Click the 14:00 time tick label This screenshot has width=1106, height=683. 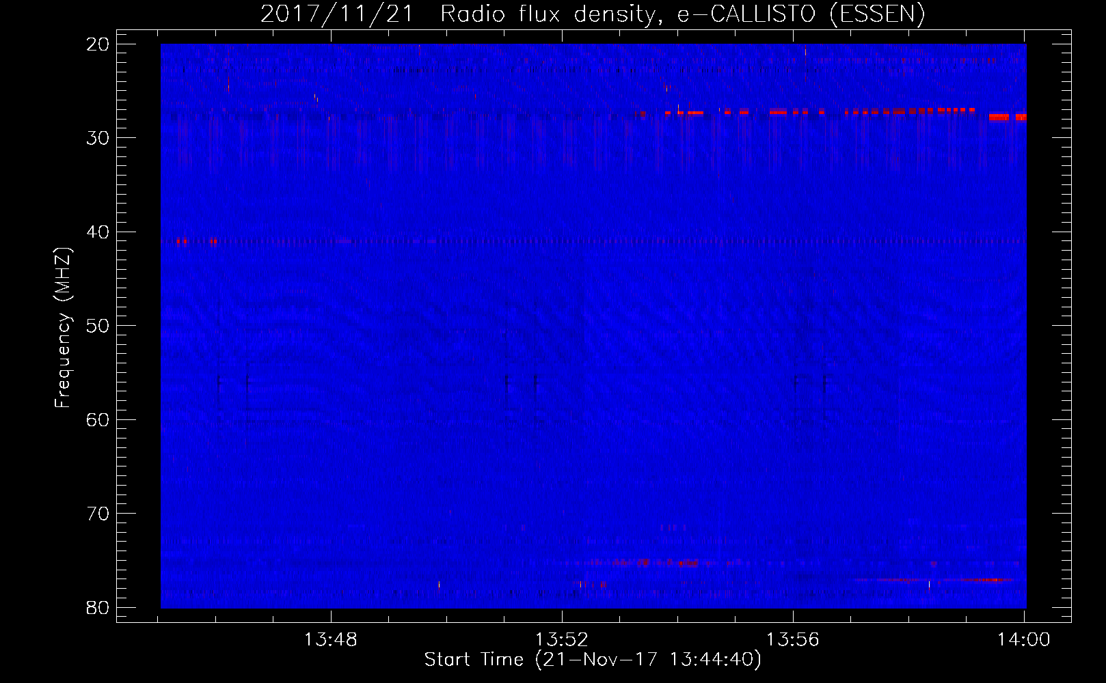click(1023, 640)
